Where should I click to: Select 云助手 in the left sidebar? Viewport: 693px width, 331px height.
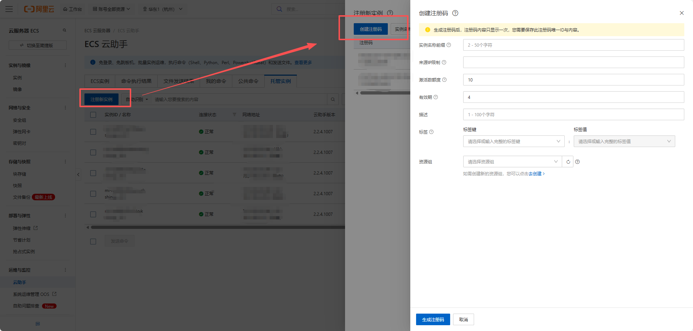pyautogui.click(x=20, y=282)
